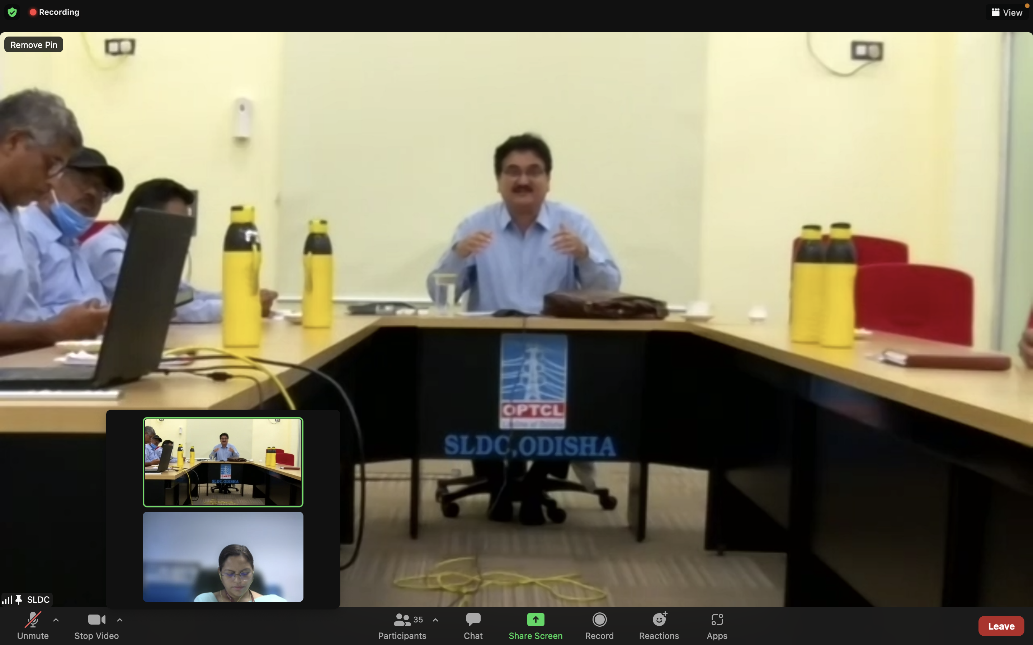This screenshot has width=1033, height=645.
Task: Click the red Leave button
Action: [x=1001, y=626]
